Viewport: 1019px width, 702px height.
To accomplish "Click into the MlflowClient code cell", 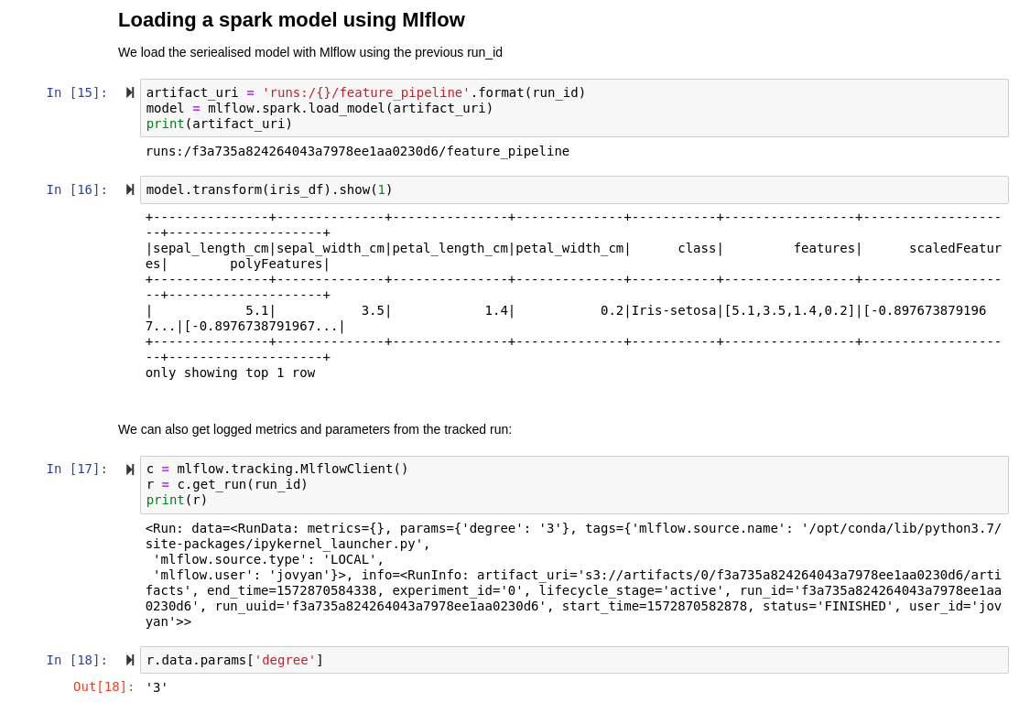I will point(574,484).
